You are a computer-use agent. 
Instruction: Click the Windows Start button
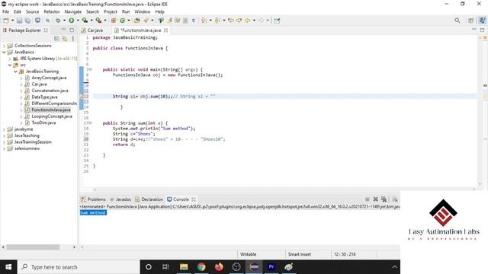click(8, 267)
